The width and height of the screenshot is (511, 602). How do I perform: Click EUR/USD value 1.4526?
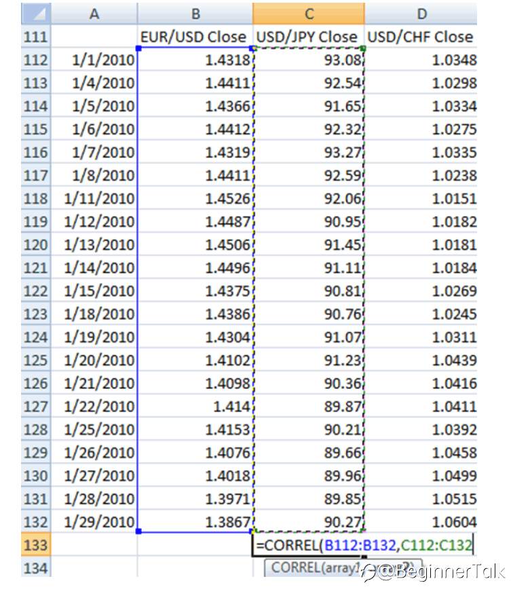(x=195, y=198)
